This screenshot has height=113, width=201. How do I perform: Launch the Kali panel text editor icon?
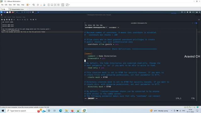point(10,12)
